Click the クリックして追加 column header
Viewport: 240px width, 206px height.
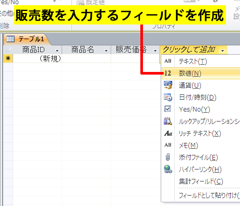pyautogui.click(x=194, y=50)
